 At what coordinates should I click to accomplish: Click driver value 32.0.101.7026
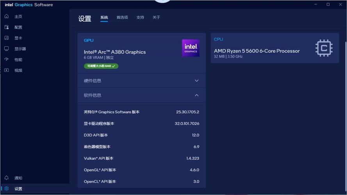187,123
